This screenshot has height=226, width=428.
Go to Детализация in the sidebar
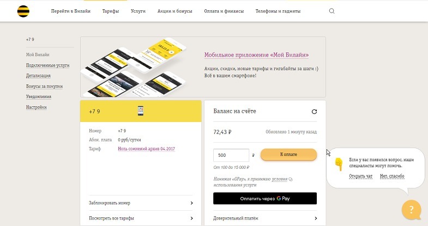click(38, 76)
